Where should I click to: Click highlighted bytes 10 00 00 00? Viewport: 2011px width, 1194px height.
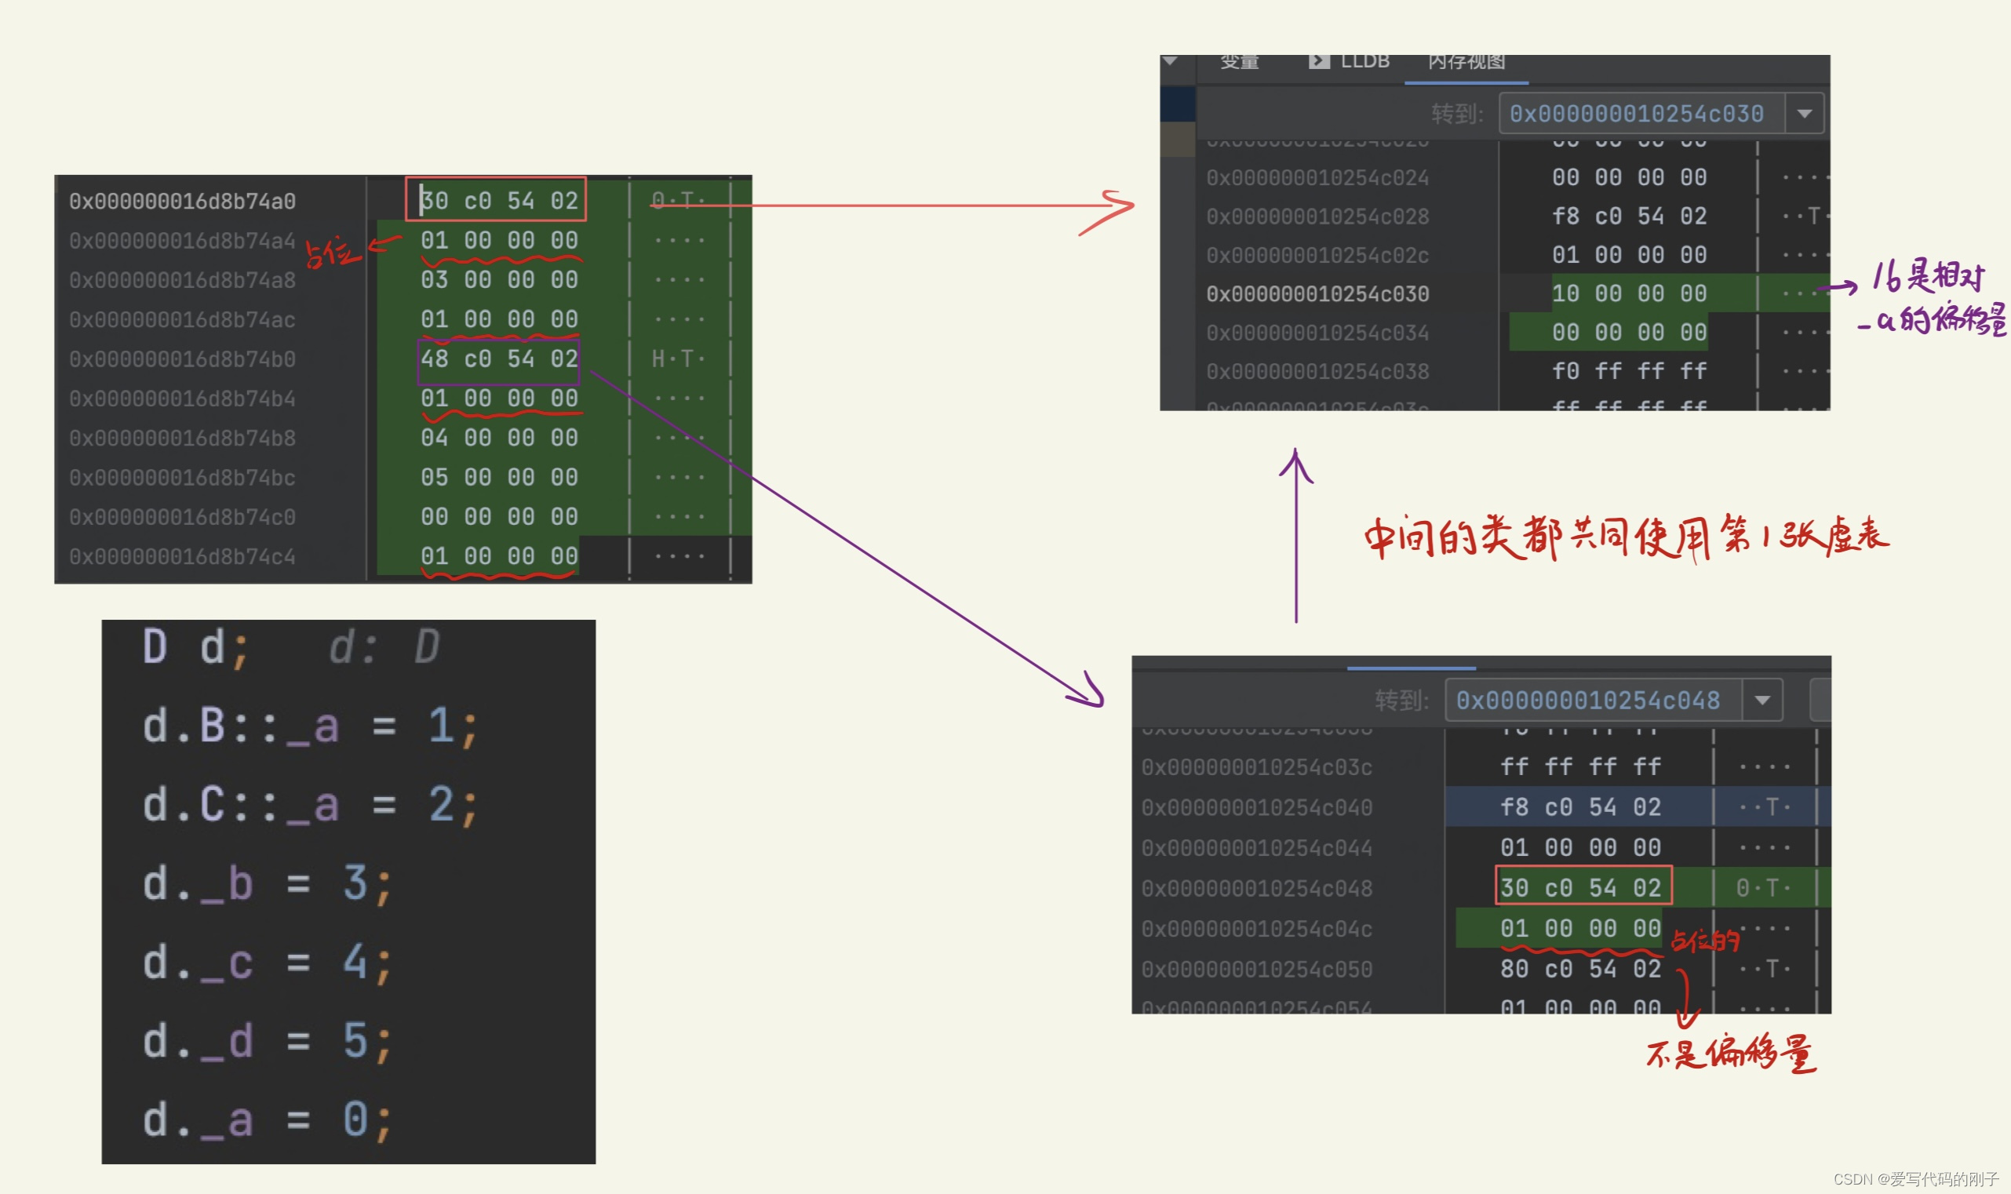[x=1629, y=293]
